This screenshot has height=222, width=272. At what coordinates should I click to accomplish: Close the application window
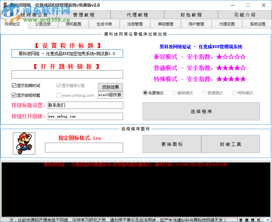pos(264,5)
